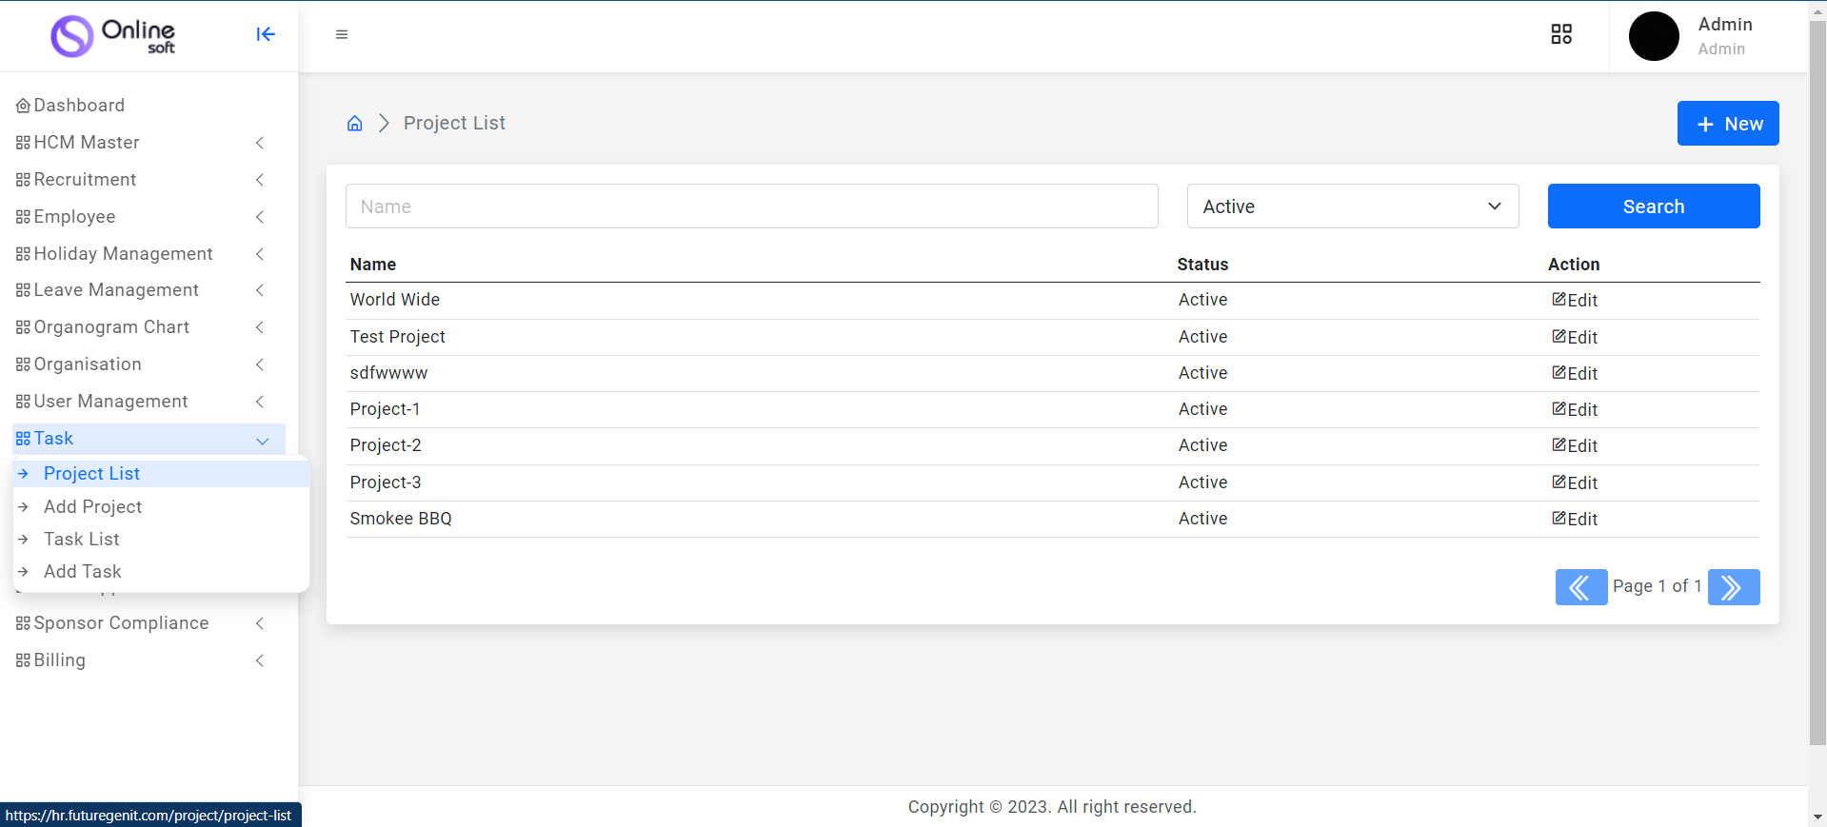Screen dimensions: 1827x827
Task: Click the home breadcrumb icon
Action: point(355,124)
